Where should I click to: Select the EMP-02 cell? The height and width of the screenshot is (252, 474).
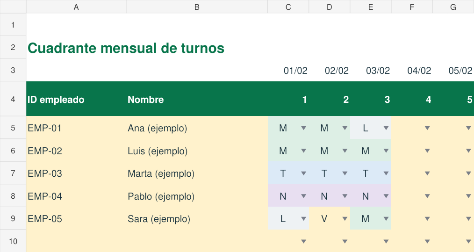pyautogui.click(x=76, y=151)
